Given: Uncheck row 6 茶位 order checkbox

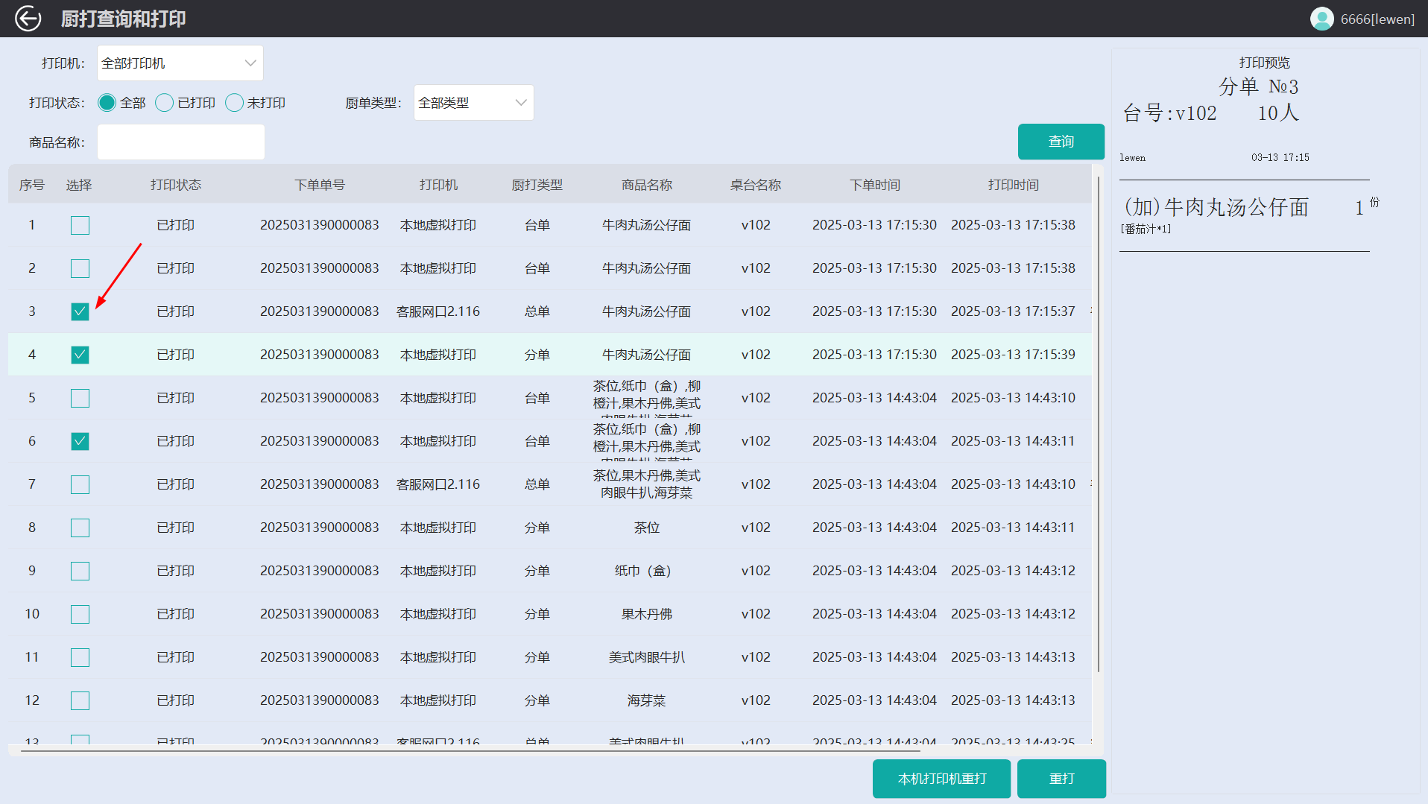Looking at the screenshot, I should point(80,440).
